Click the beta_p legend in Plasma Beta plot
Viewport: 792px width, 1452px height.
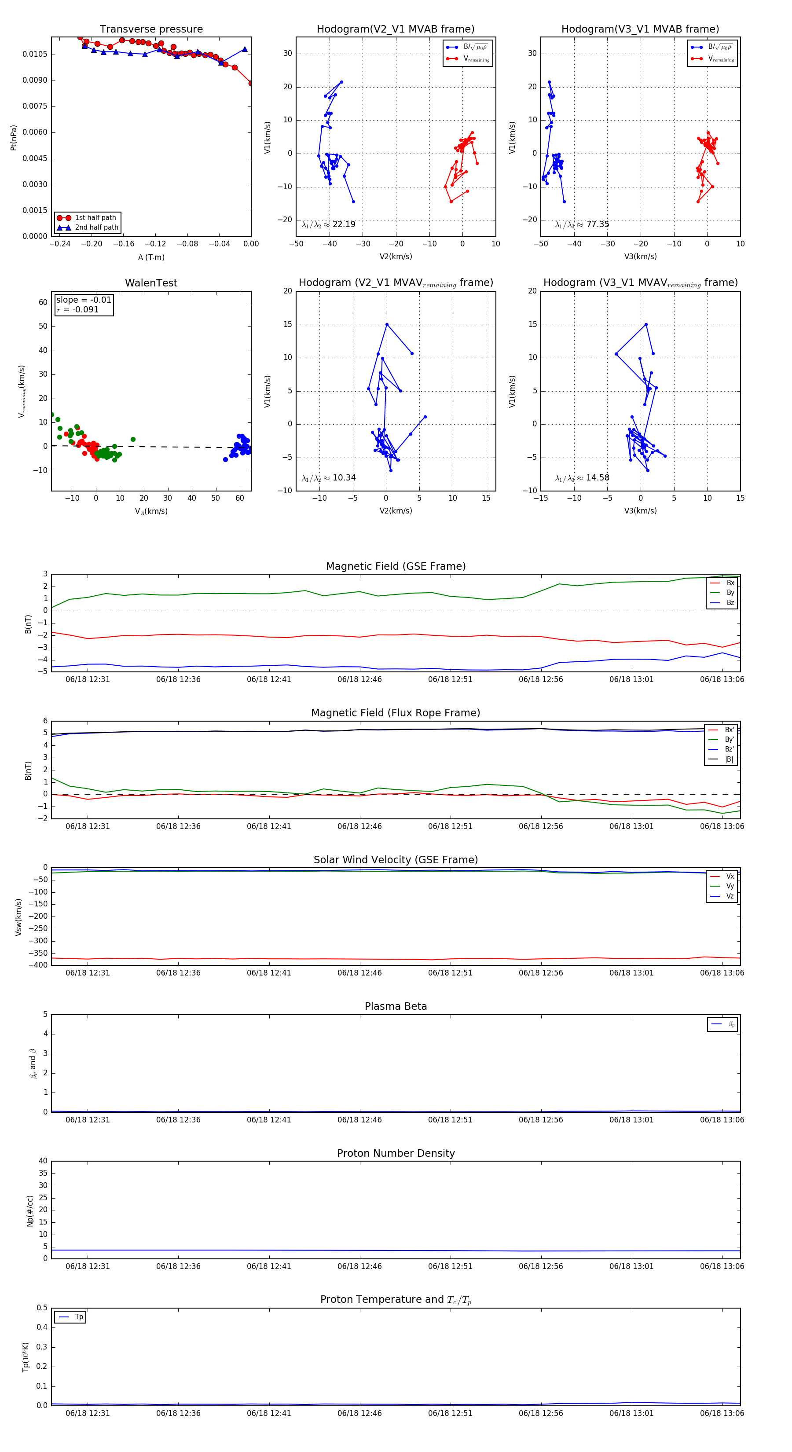tap(722, 1024)
